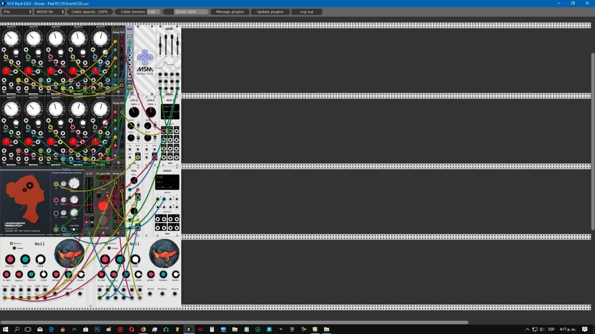Click the vertical scrollbar on the right
This screenshot has height=334, width=595.
tap(593, 141)
